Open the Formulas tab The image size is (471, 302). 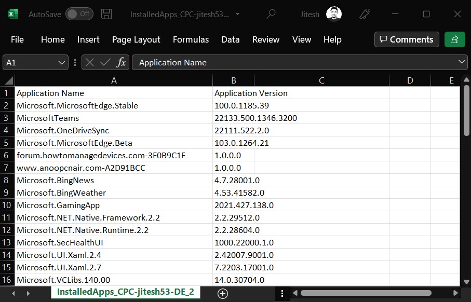tap(191, 39)
